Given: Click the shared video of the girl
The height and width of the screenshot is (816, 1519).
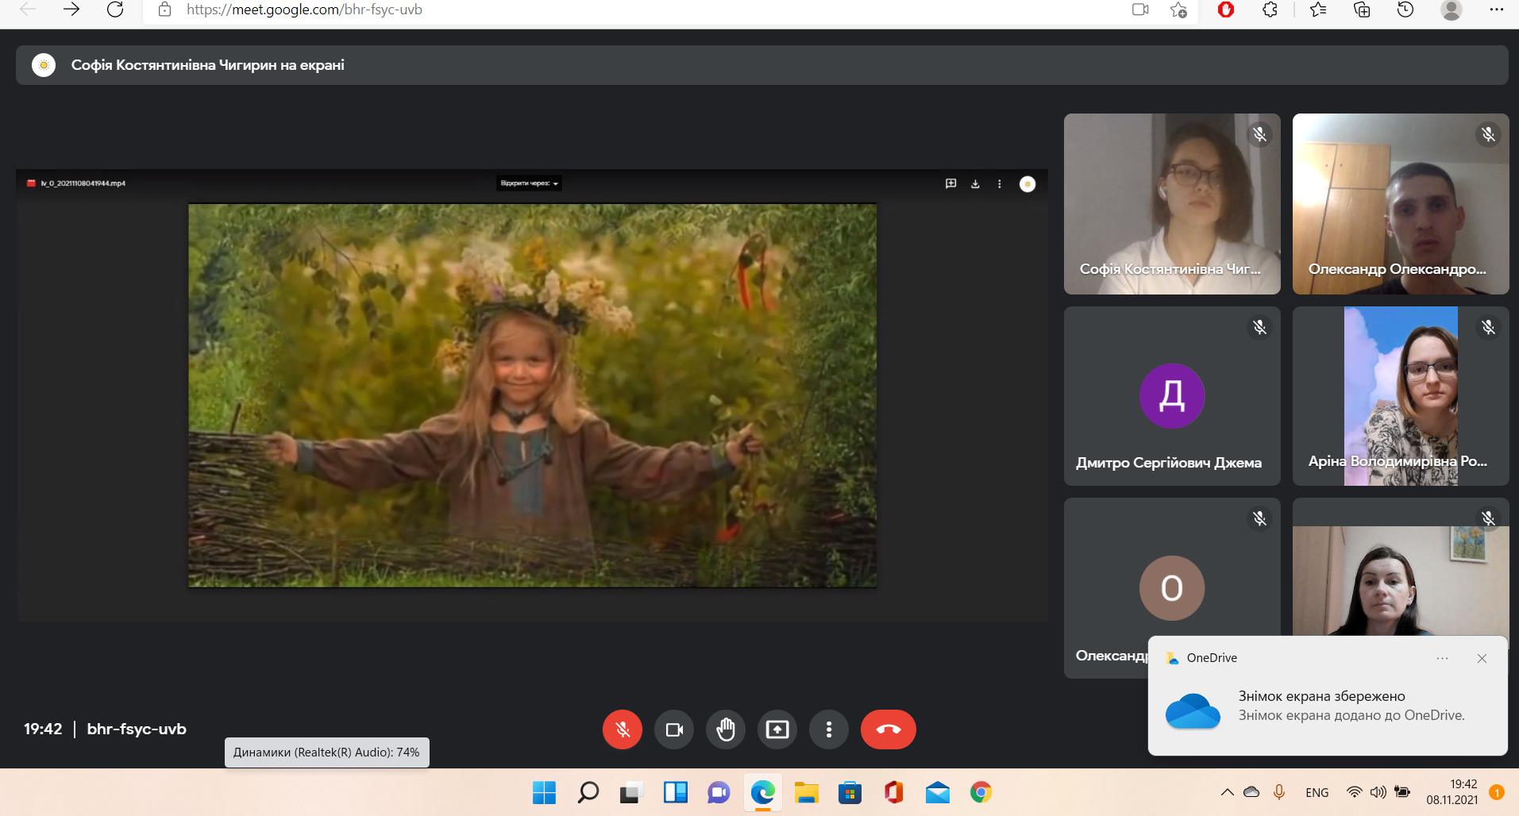Looking at the screenshot, I should pyautogui.click(x=532, y=395).
